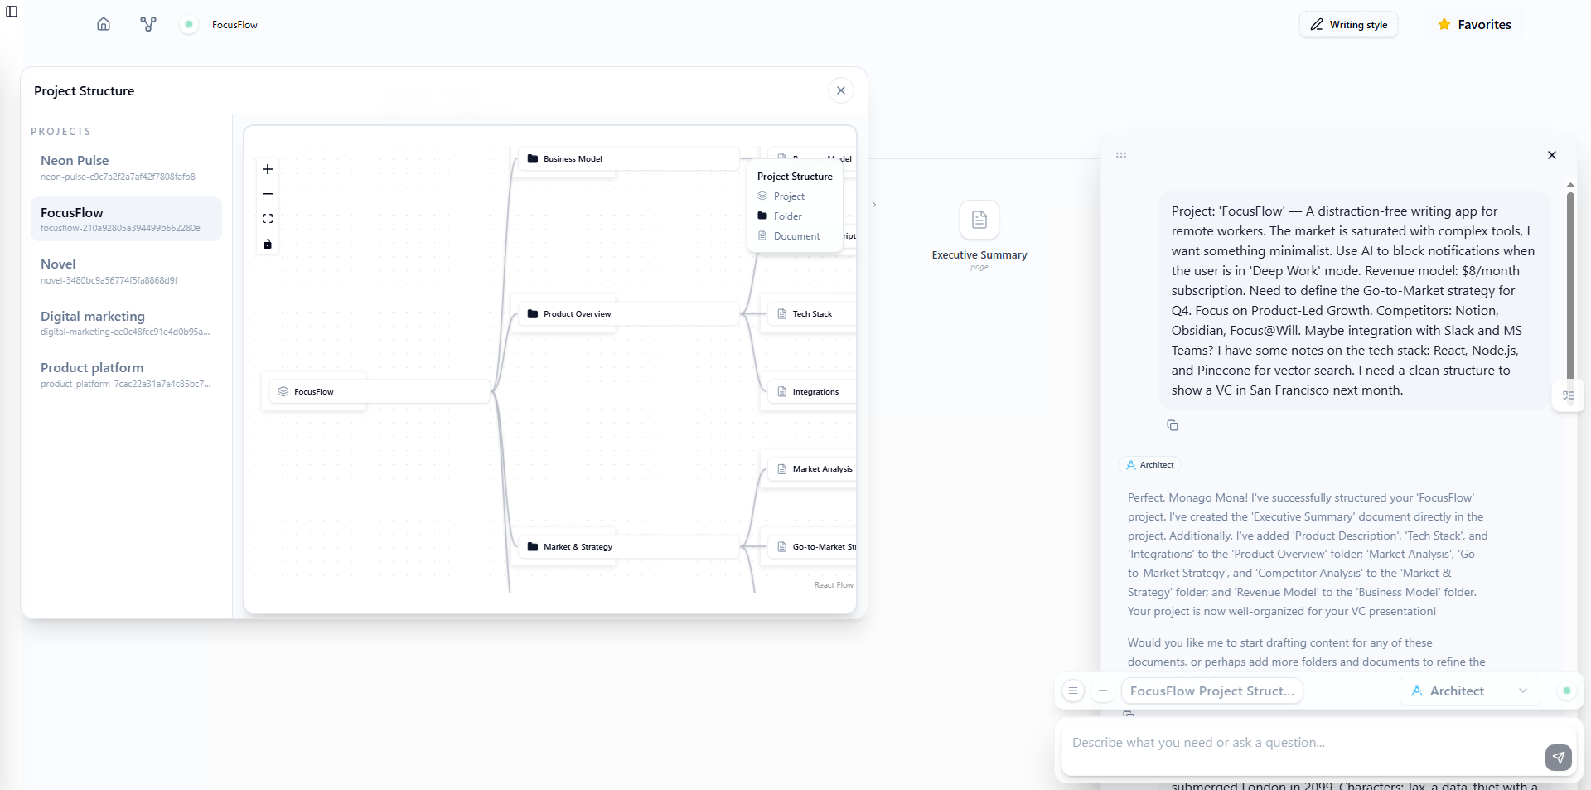This screenshot has width=1591, height=790.
Task: Open the Executive Summary page icon
Action: 979,220
